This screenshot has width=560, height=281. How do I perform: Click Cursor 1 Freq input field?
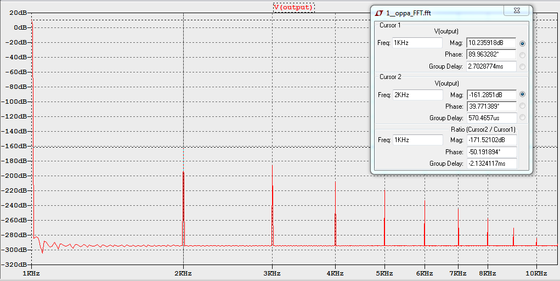[x=417, y=43]
